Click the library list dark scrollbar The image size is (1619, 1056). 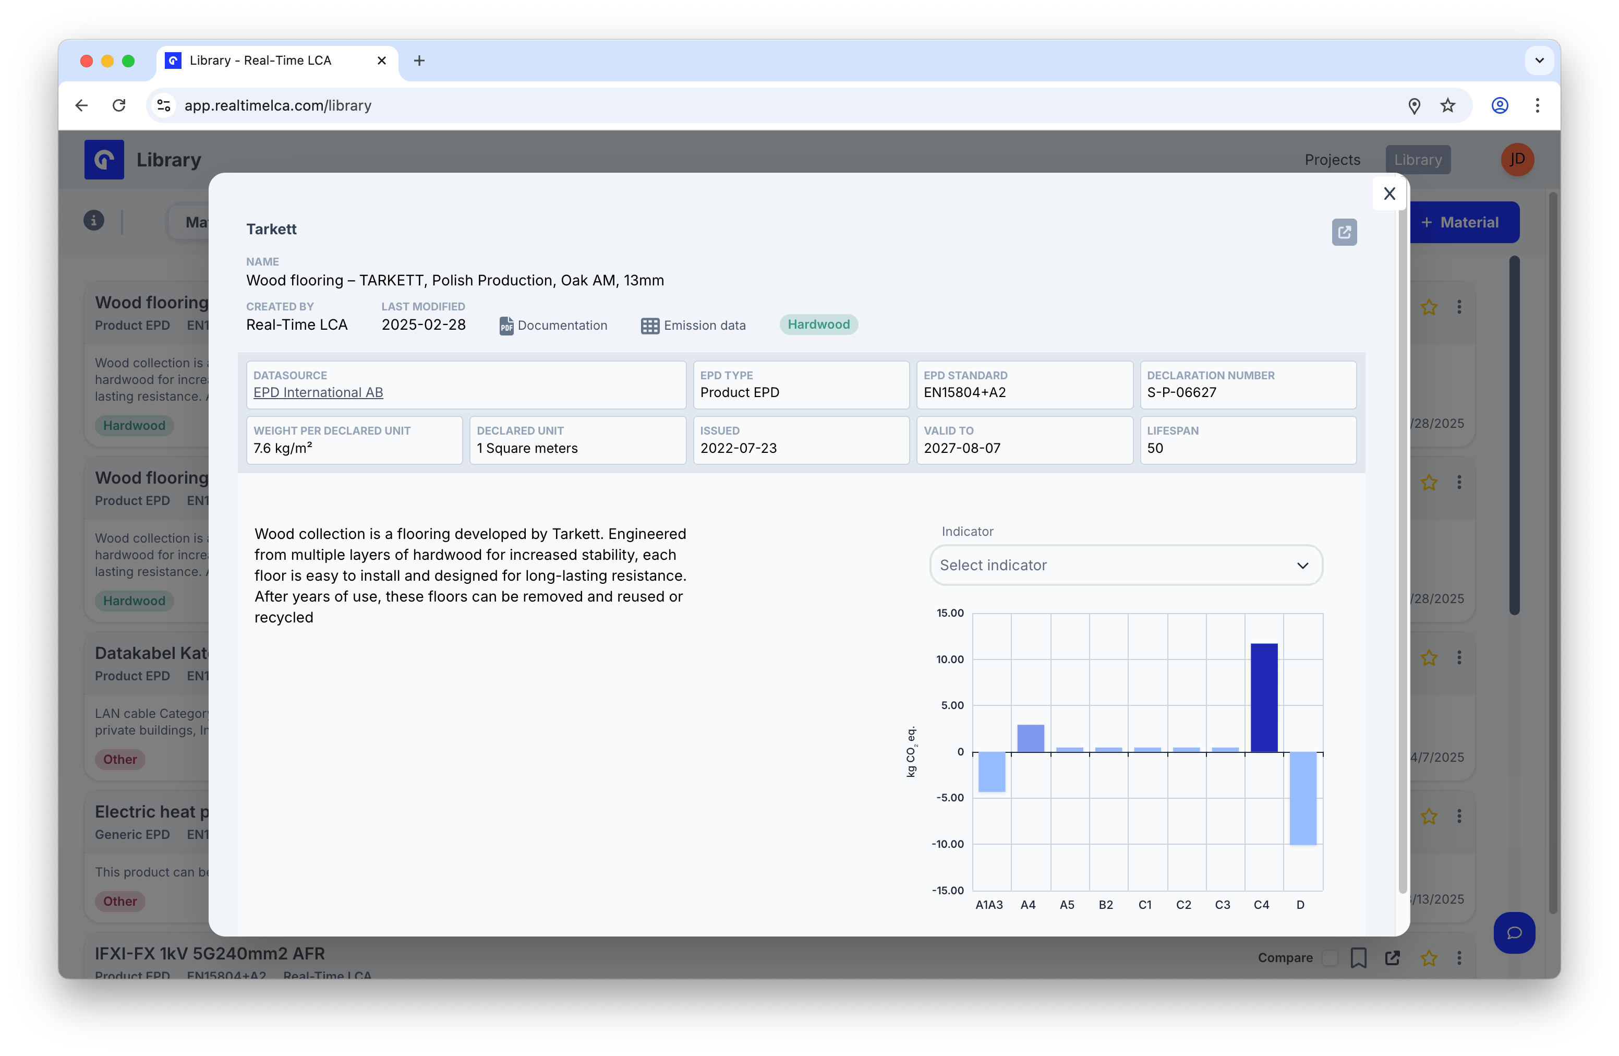click(x=1514, y=436)
